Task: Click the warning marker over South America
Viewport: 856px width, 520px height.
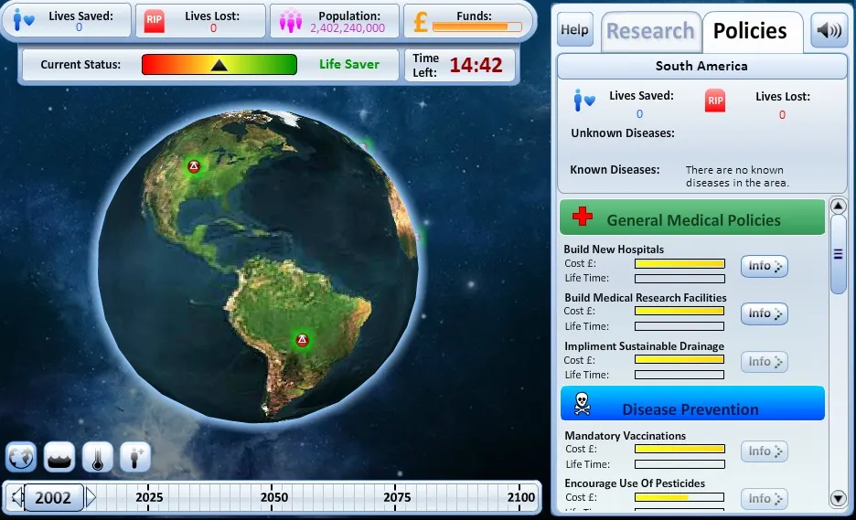Action: tap(302, 340)
